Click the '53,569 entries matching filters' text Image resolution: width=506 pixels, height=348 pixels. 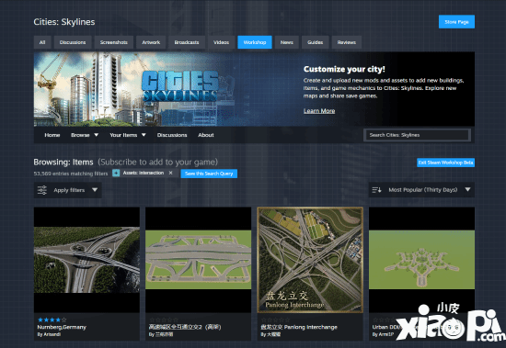[x=71, y=174]
